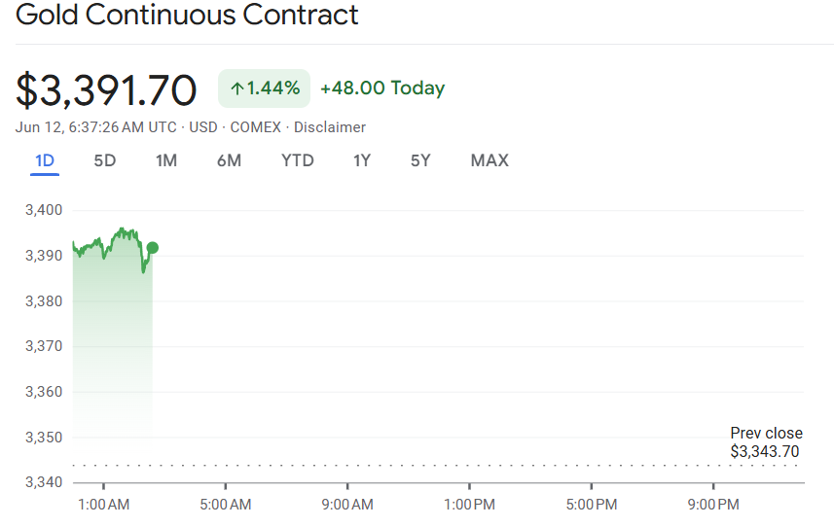Select the 1D time range tab
The height and width of the screenshot is (527, 834).
point(45,160)
